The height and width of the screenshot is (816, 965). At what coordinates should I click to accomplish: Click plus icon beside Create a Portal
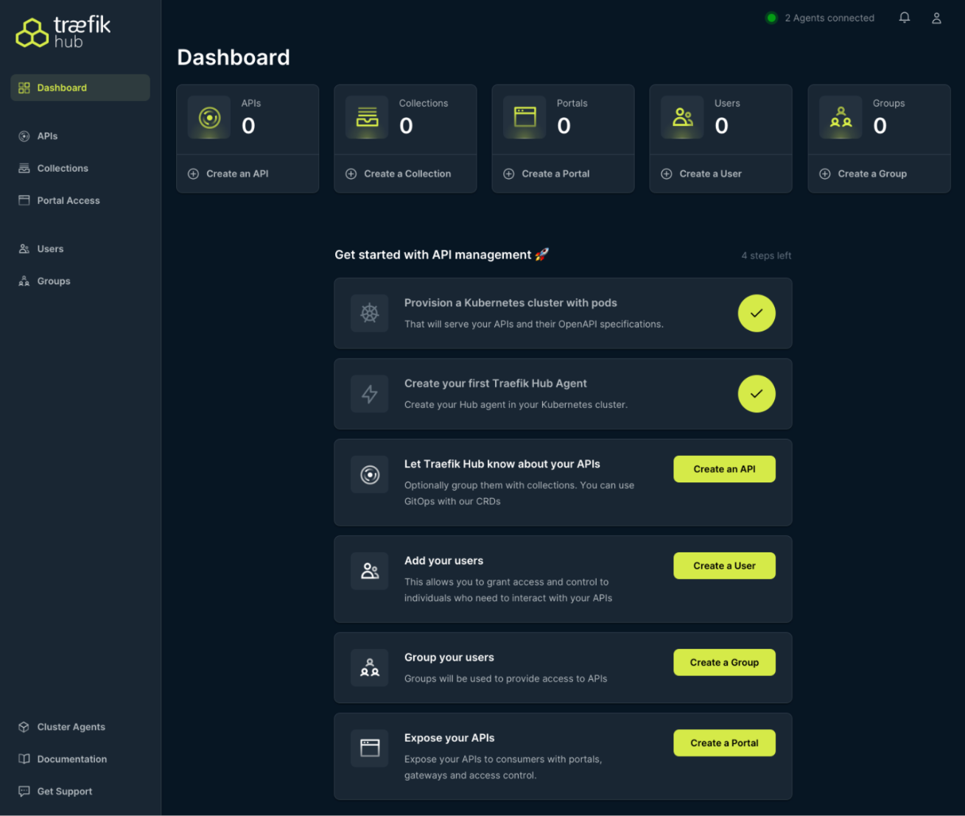[508, 174]
